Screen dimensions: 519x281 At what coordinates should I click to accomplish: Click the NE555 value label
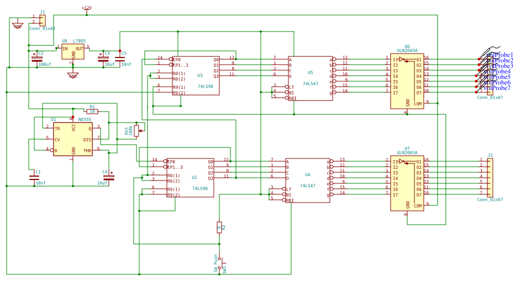(85, 119)
